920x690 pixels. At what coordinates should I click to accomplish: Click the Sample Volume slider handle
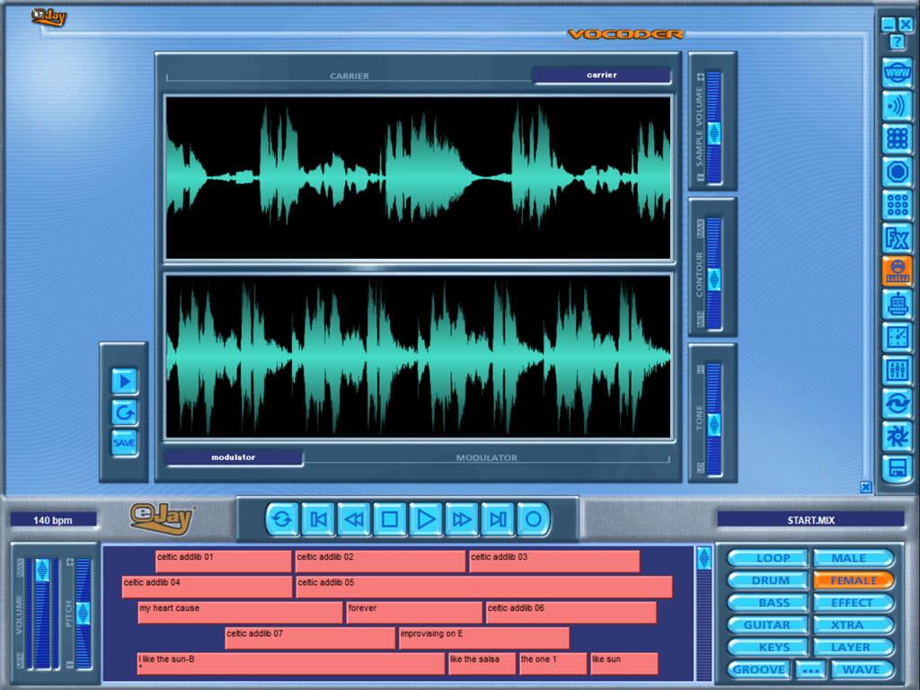click(714, 133)
